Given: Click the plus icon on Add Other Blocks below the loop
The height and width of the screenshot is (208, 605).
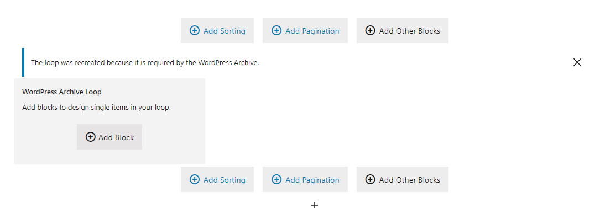Looking at the screenshot, I should coord(370,179).
